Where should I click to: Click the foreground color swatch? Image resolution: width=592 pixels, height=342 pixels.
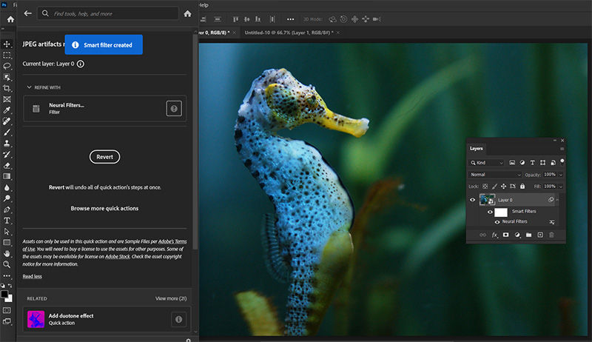pyautogui.click(x=5, y=293)
